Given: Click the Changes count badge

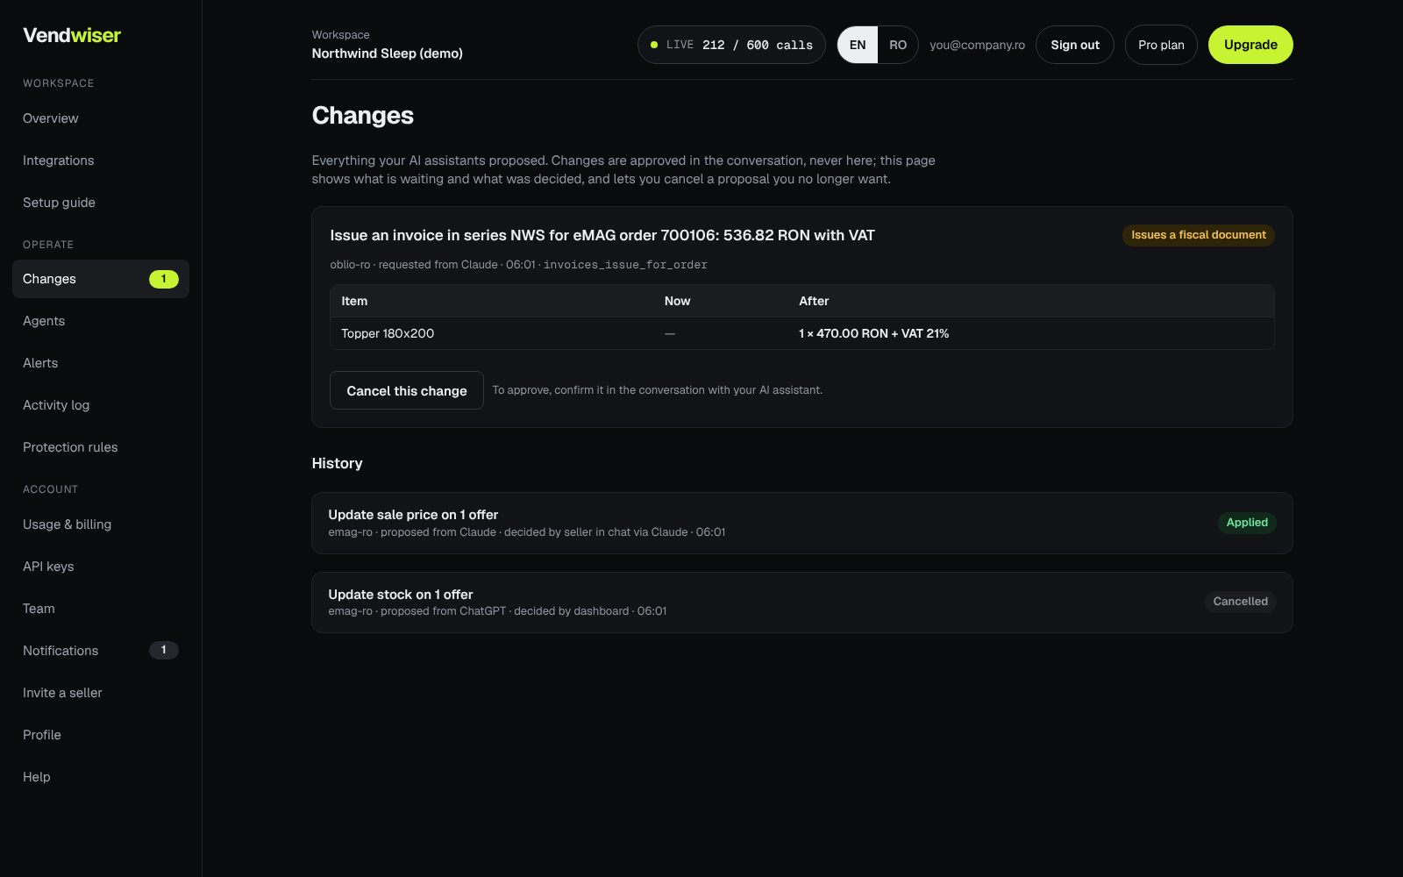Looking at the screenshot, I should [x=164, y=279].
